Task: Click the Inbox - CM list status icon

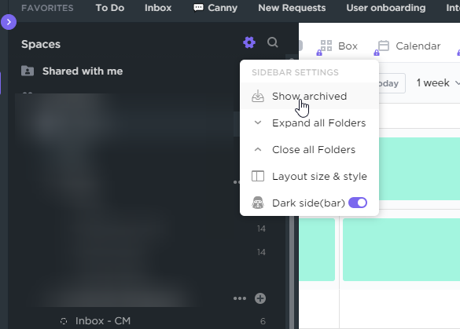Action: coord(64,321)
